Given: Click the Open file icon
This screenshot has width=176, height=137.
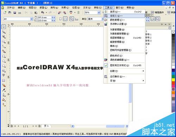Looking at the screenshot, I should pos(10,13).
